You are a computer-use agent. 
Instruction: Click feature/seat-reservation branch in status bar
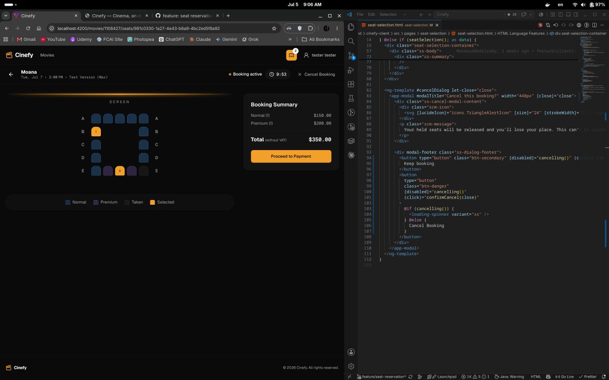click(x=380, y=376)
